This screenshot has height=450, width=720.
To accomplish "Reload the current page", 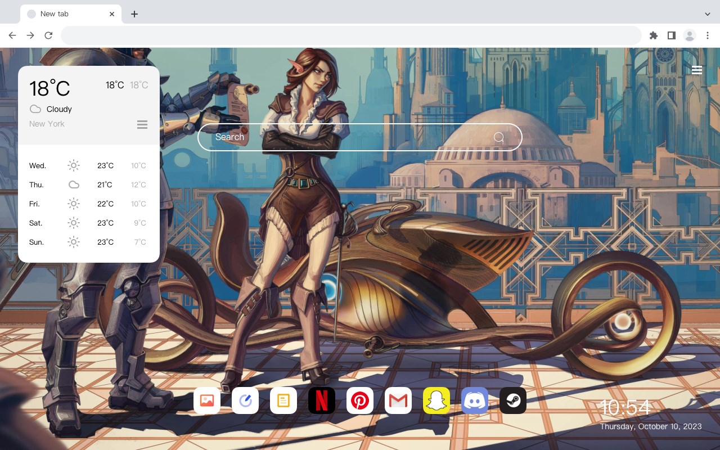I will 48,35.
